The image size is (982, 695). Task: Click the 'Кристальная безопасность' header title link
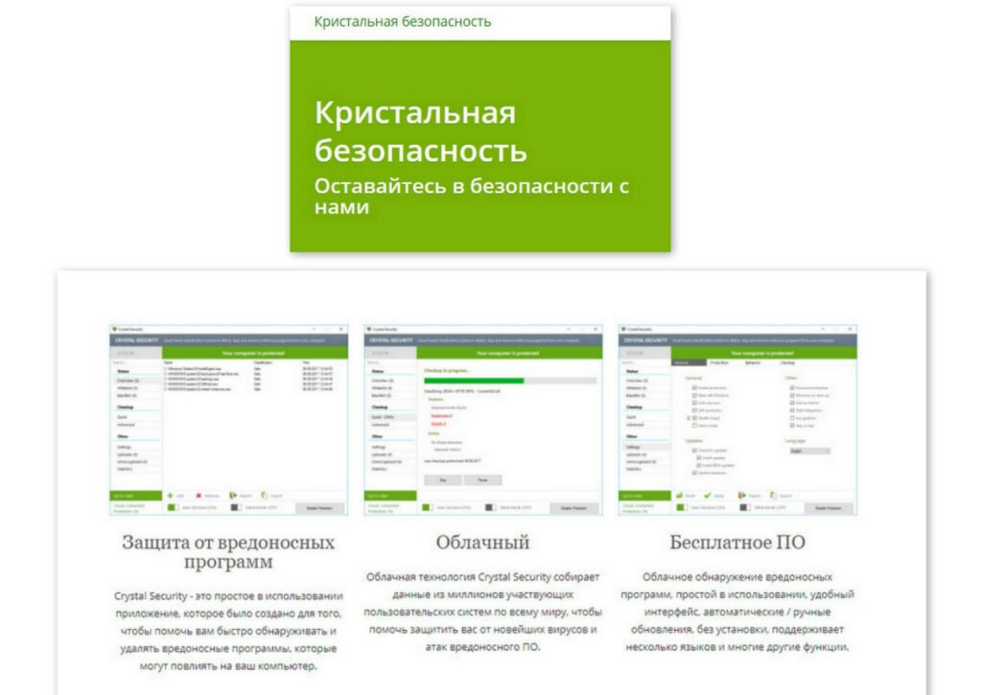pyautogui.click(x=403, y=21)
